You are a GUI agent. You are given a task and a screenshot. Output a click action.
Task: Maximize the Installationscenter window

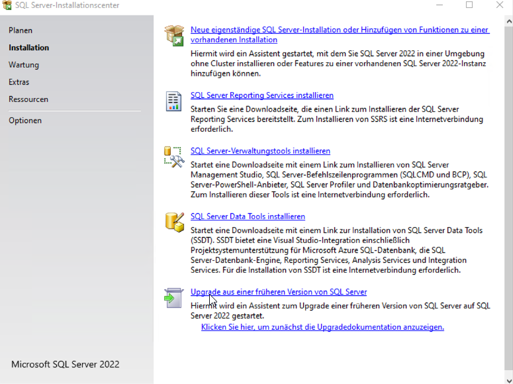pyautogui.click(x=469, y=5)
